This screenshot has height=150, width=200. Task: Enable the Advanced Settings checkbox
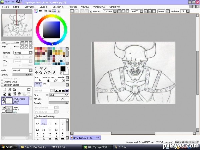(x=35, y=116)
